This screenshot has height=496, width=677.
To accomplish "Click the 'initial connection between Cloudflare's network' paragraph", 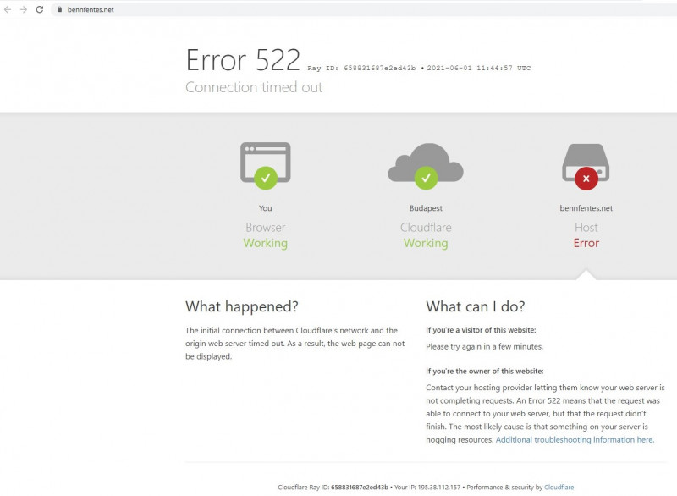I will [x=294, y=344].
